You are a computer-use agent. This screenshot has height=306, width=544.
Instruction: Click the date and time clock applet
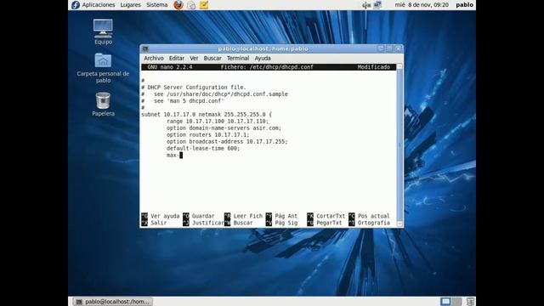(422, 5)
